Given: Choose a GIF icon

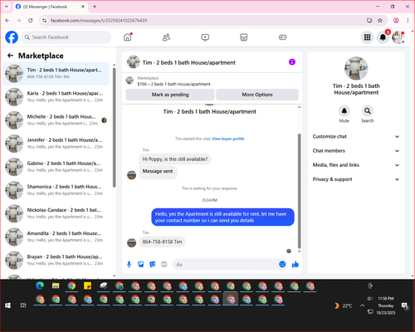Looking at the screenshot, I should coord(164,265).
